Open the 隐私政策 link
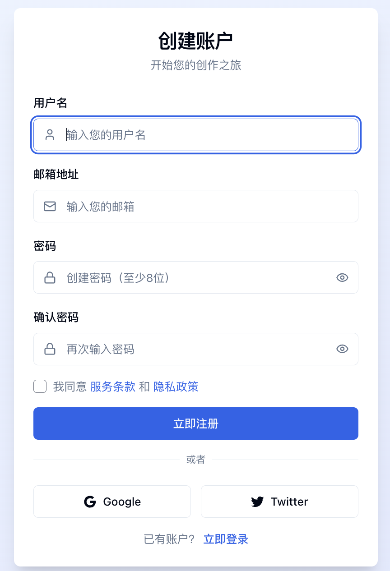Viewport: 390px width, 571px height. pos(176,387)
